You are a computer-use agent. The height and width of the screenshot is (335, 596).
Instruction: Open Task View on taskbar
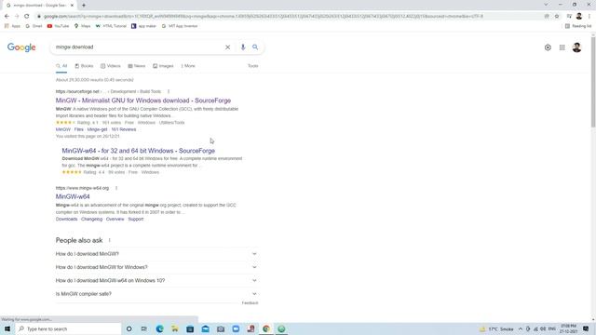point(143,328)
